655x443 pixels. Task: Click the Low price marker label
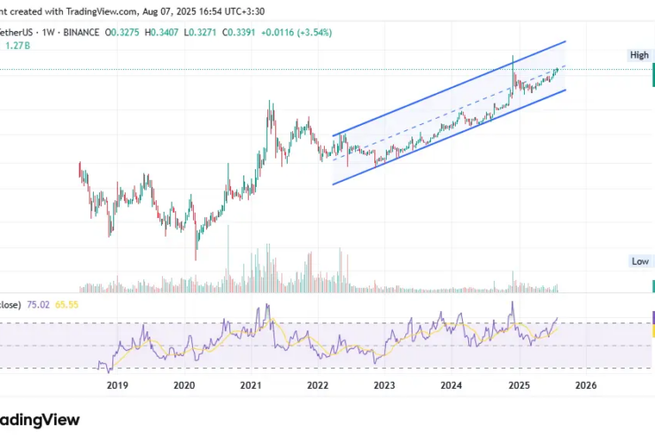[x=639, y=261]
